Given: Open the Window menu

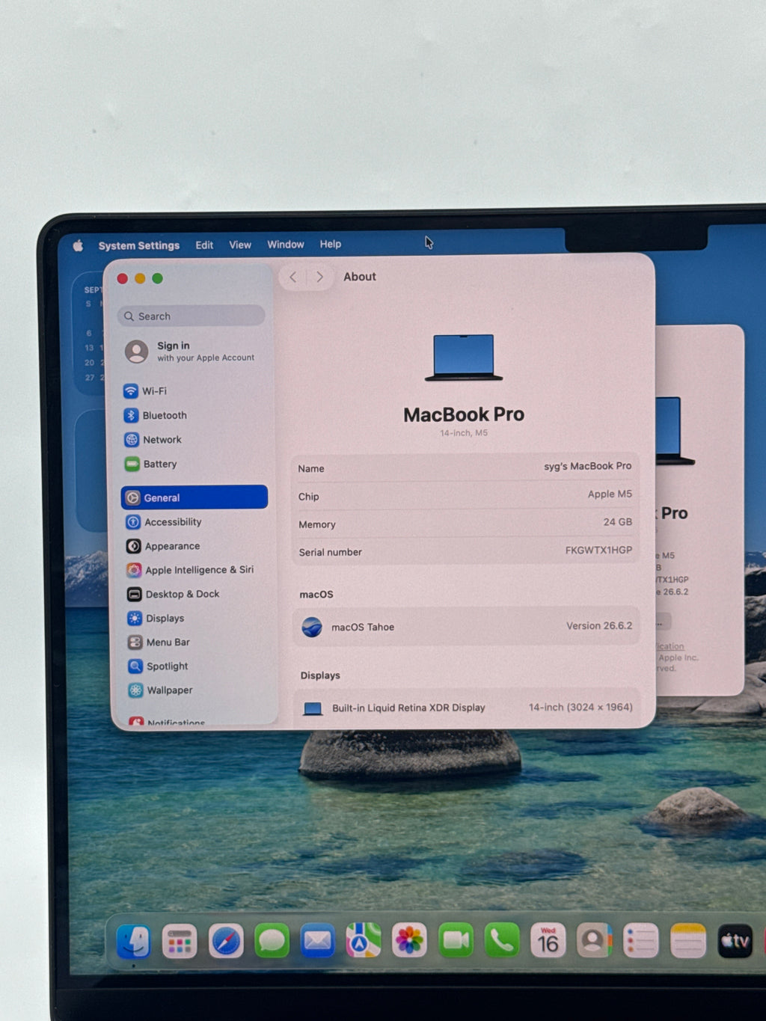Looking at the screenshot, I should click(286, 245).
